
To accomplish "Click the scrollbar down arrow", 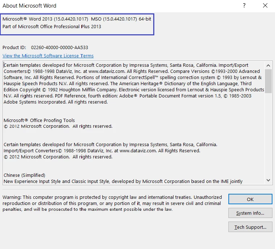I will [268, 180].
